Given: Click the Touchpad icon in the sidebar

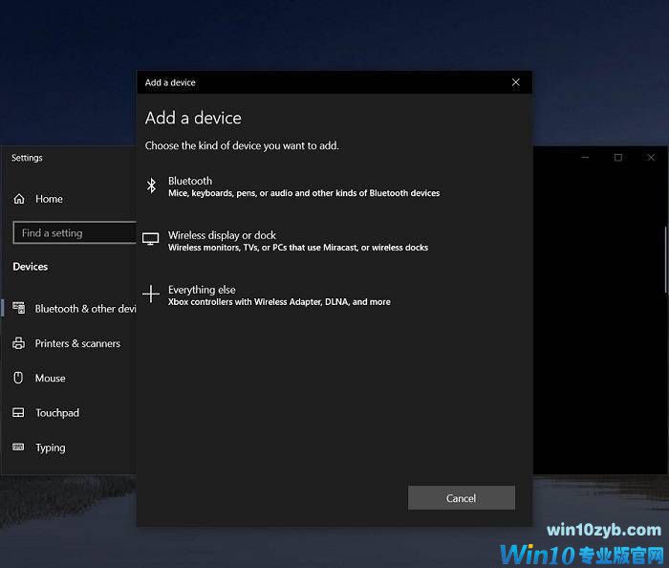Looking at the screenshot, I should tap(18, 413).
